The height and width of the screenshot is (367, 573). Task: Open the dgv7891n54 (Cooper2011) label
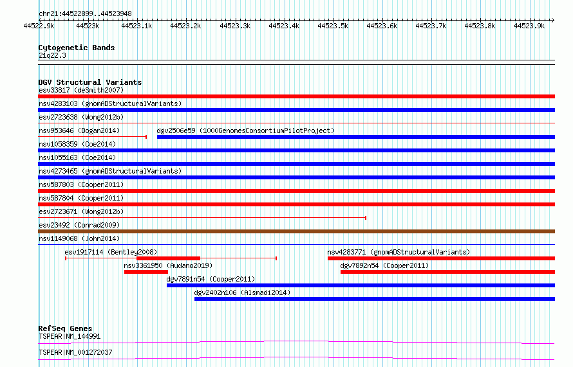[x=211, y=279]
